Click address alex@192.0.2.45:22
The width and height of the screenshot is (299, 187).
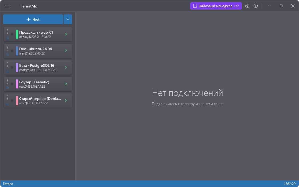click(x=32, y=53)
